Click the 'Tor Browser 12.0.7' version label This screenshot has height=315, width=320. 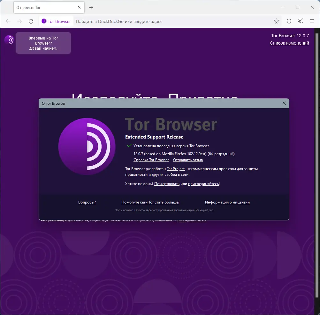[290, 36]
